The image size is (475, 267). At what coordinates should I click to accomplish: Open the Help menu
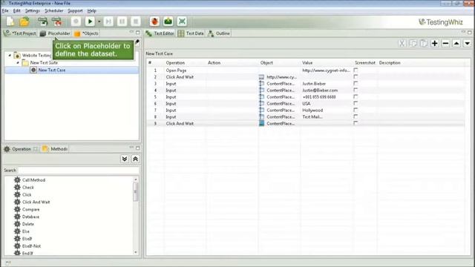tap(92, 10)
